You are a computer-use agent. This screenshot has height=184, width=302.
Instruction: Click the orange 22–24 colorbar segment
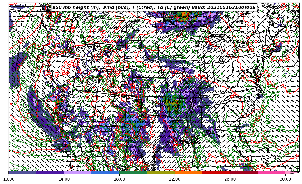click(x=188, y=172)
